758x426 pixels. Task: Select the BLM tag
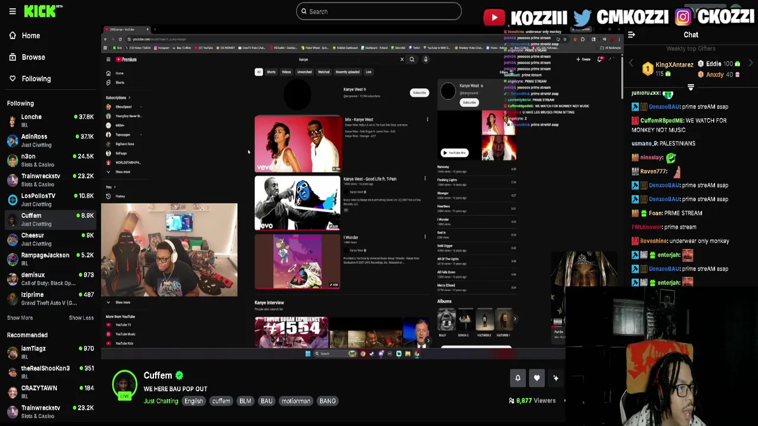click(x=245, y=401)
